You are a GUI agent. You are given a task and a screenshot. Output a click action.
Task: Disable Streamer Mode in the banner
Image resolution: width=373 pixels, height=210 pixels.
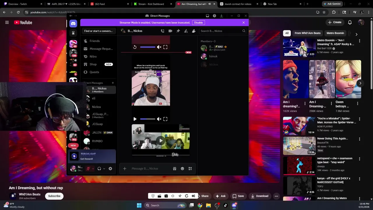point(198,22)
